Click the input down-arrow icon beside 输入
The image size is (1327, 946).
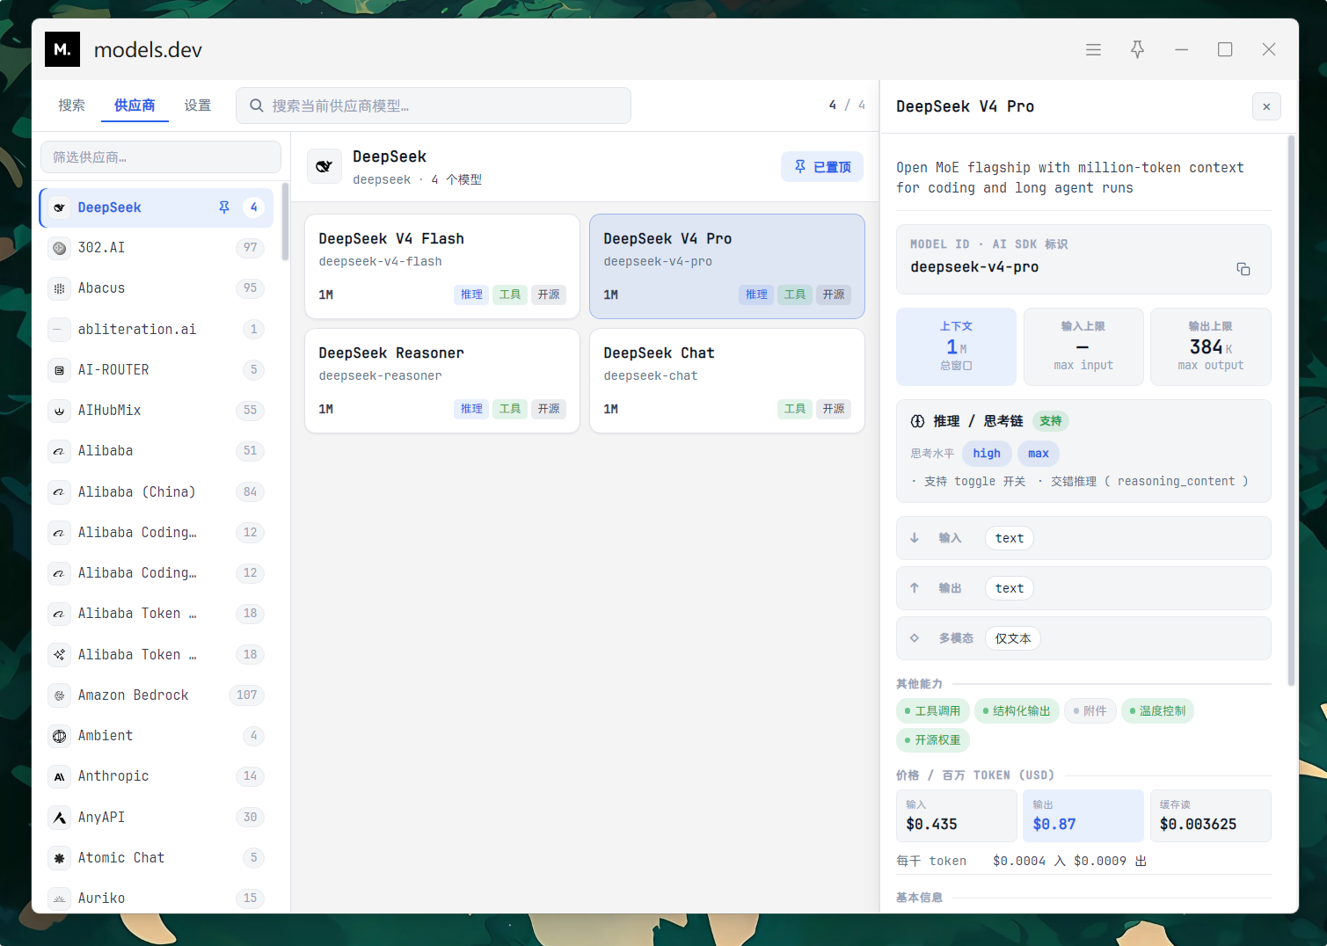[x=915, y=538]
